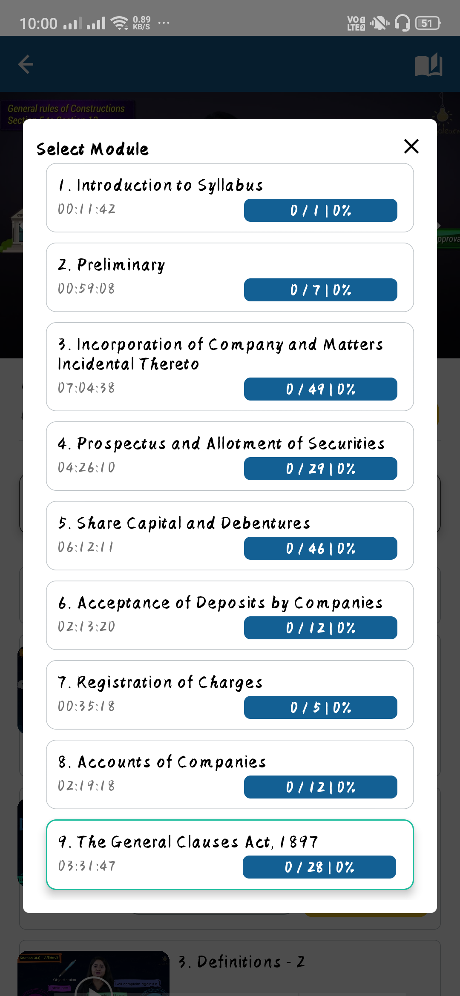The width and height of the screenshot is (460, 996).
Task: Pick Share Capital and Debentures module
Action: [184, 524]
